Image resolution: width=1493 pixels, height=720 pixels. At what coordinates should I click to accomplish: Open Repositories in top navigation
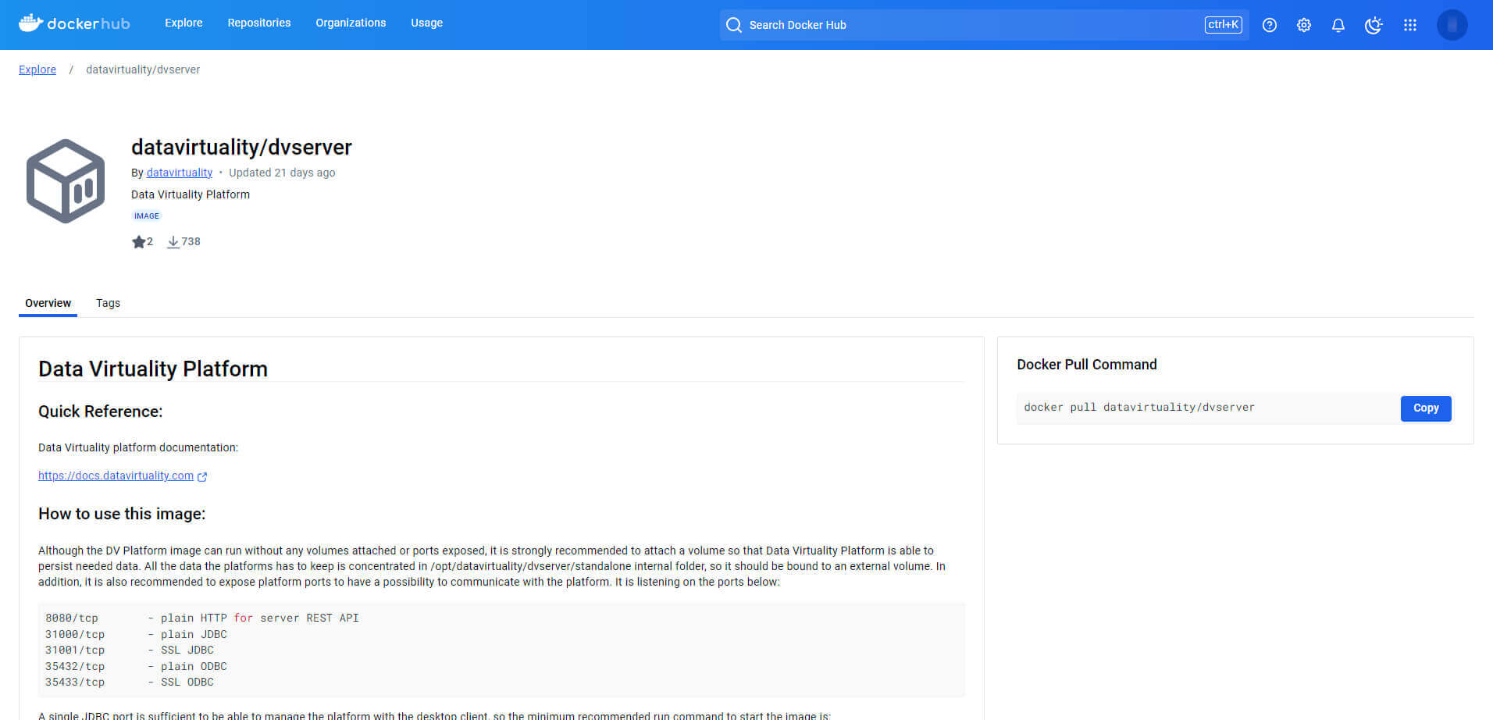[259, 23]
